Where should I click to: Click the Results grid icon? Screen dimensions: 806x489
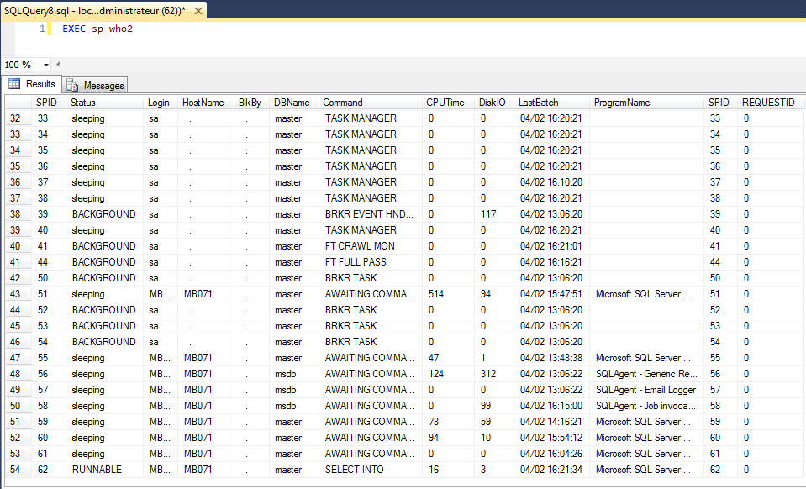pyautogui.click(x=14, y=84)
